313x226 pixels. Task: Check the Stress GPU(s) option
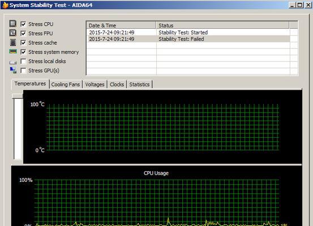(x=23, y=71)
